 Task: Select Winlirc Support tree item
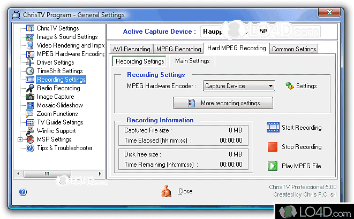click(56, 131)
